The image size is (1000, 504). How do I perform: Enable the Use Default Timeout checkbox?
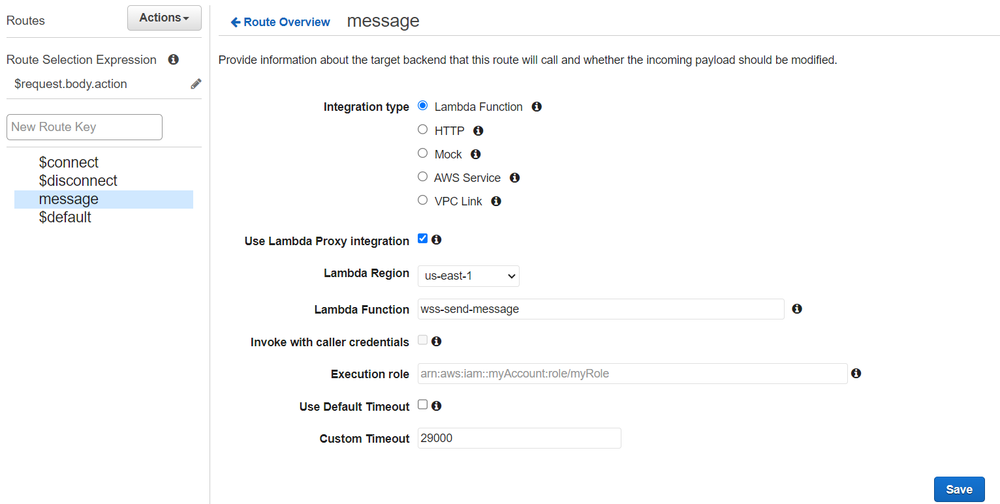(x=423, y=405)
